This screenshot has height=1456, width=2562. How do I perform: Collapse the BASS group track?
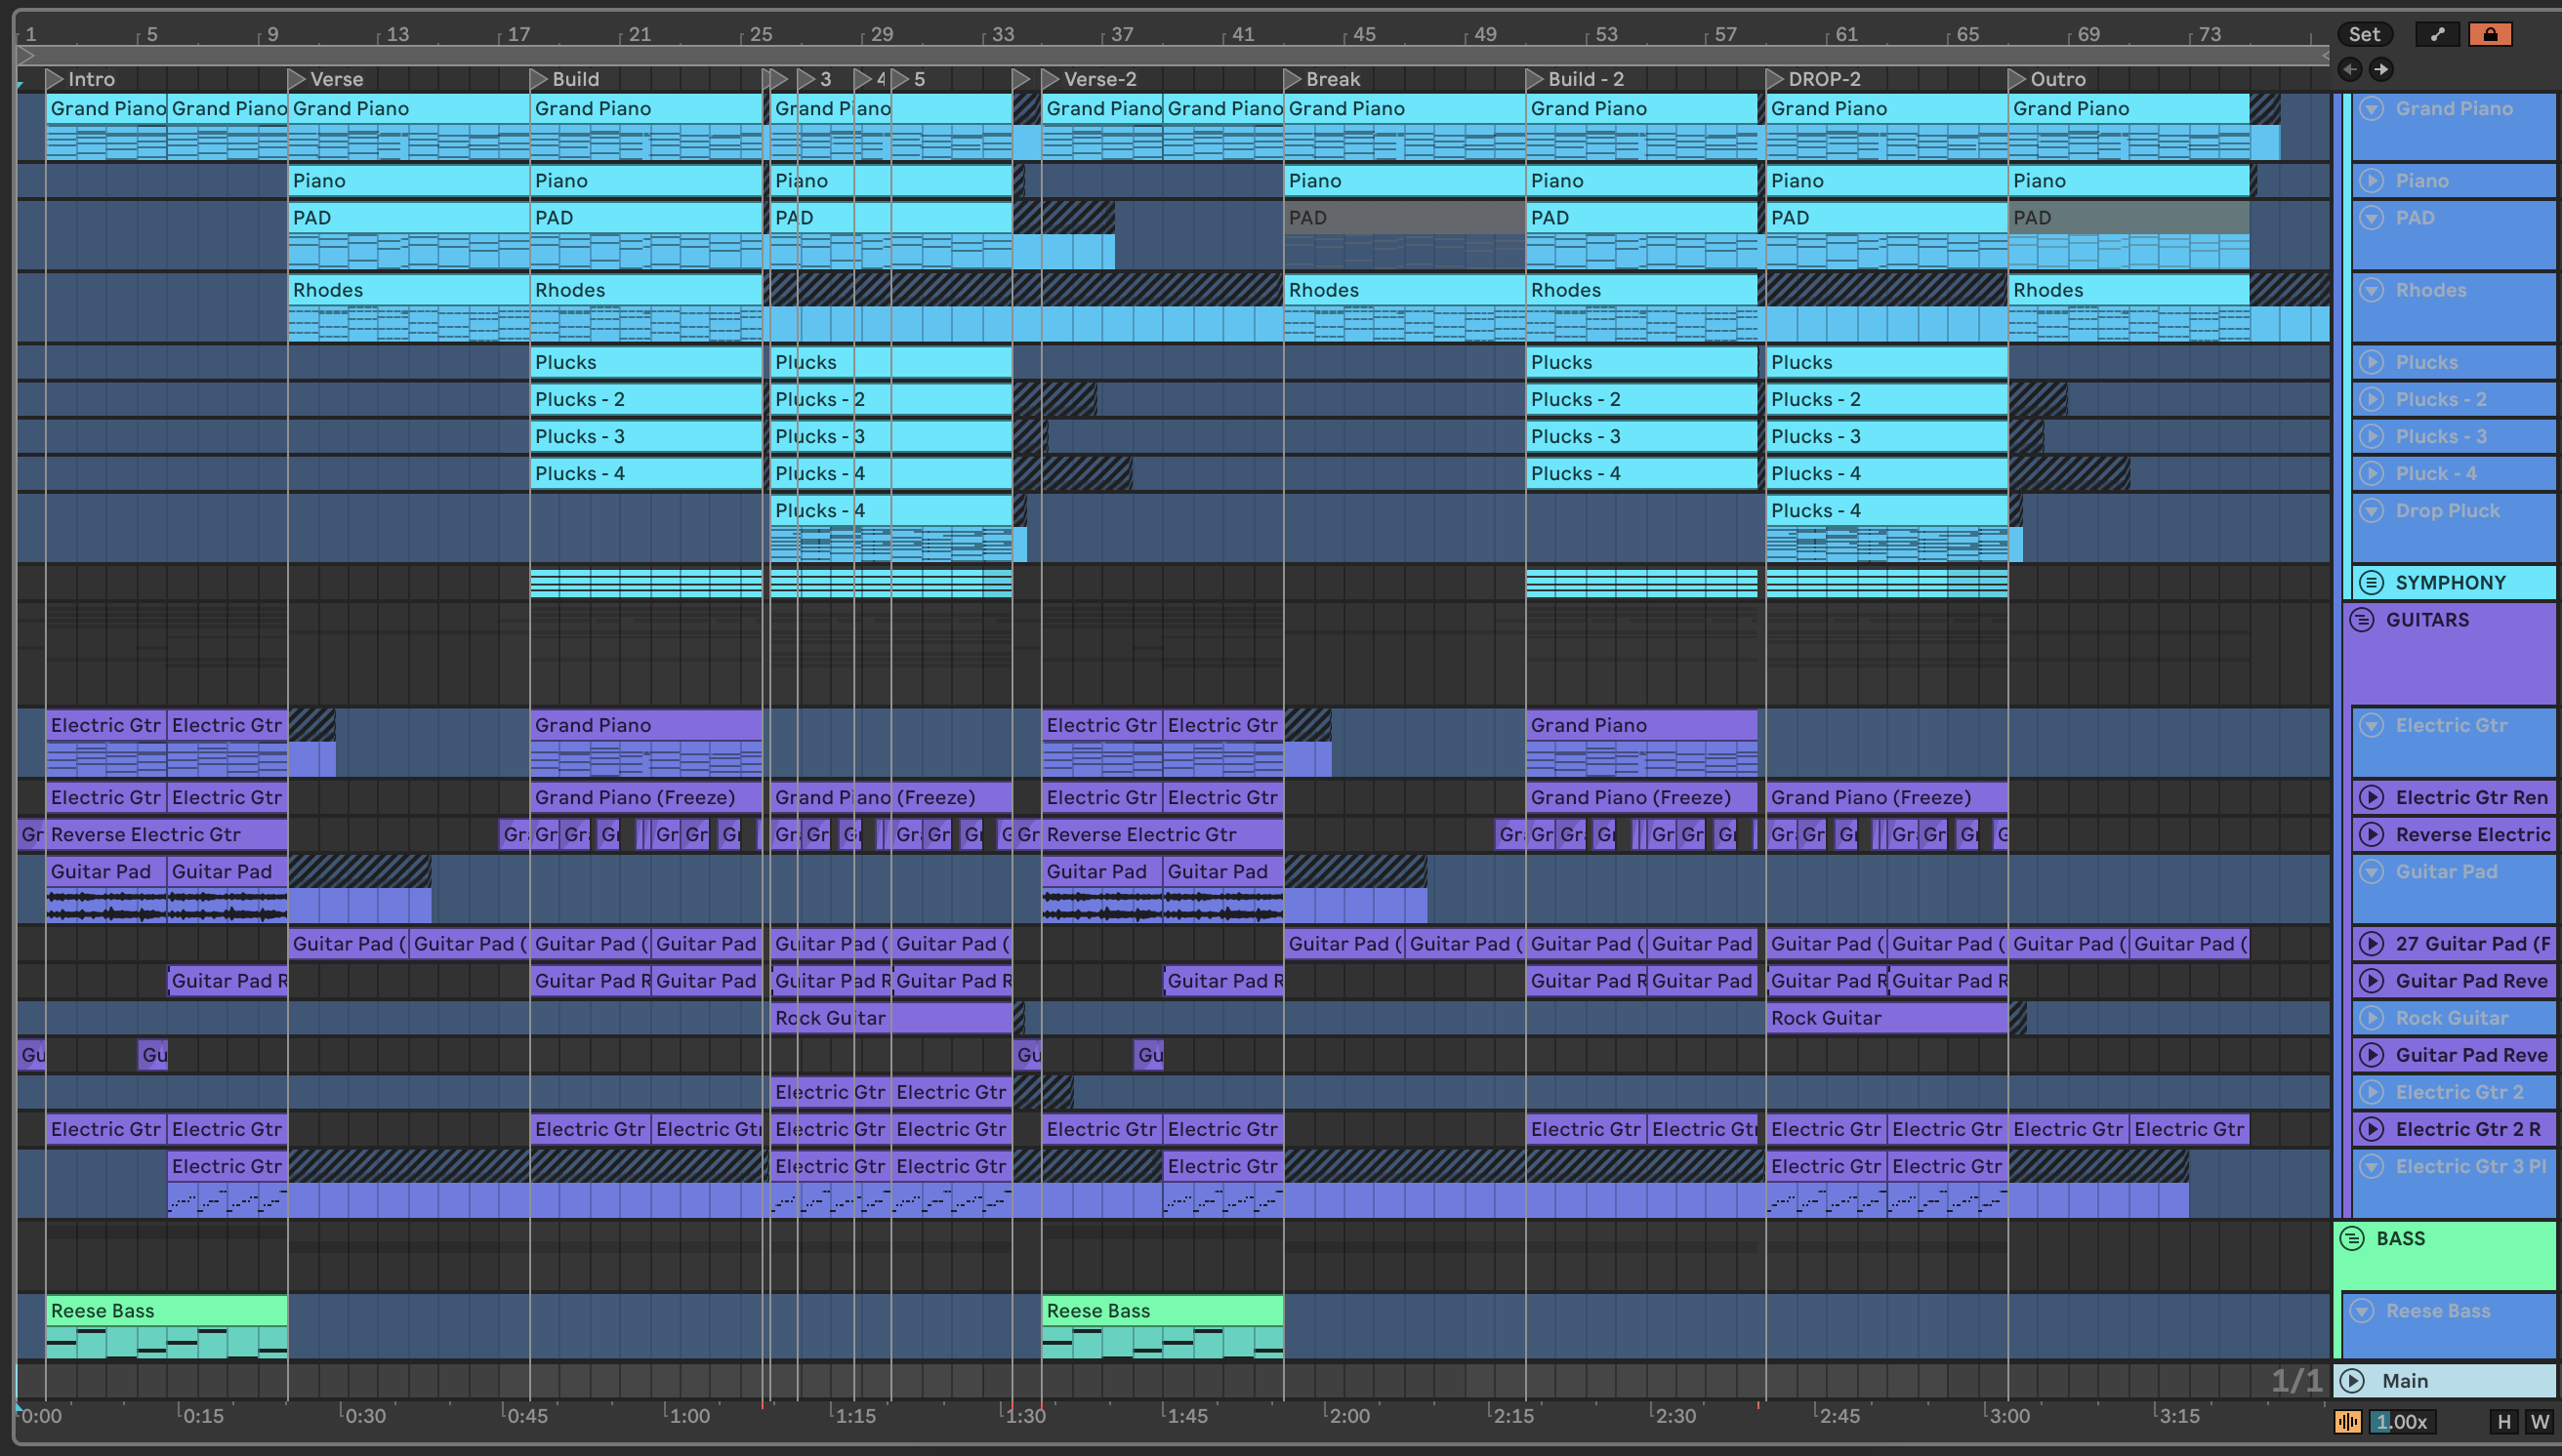pyautogui.click(x=2352, y=1238)
